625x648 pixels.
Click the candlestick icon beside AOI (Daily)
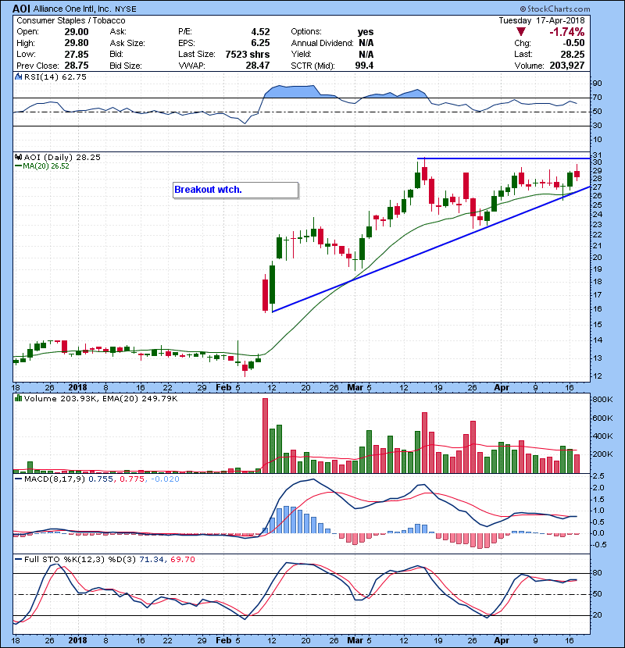tap(18, 157)
